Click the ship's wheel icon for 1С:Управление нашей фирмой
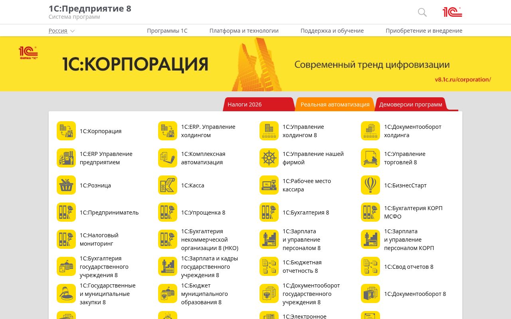The width and height of the screenshot is (511, 319). tap(269, 158)
